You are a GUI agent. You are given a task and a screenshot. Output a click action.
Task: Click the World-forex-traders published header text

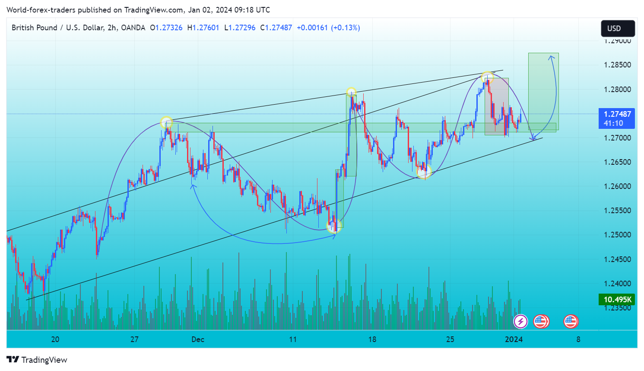point(138,10)
